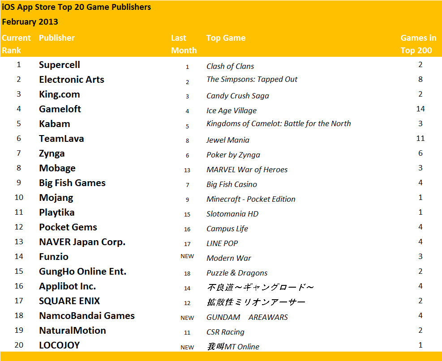
Task: Select publisher name 'Mojang'
Action: 56,198
